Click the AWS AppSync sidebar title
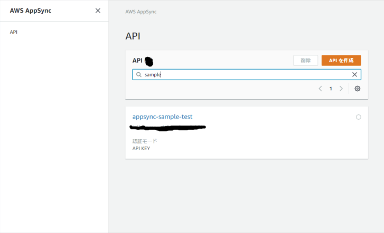 [31, 11]
